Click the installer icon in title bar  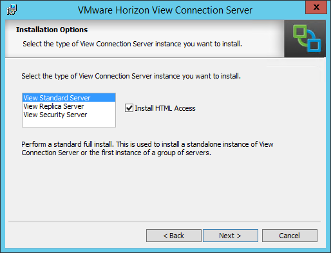pyautogui.click(x=12, y=10)
